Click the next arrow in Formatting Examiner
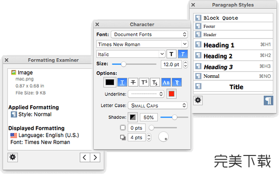This screenshot has height=174, width=279. (95, 157)
